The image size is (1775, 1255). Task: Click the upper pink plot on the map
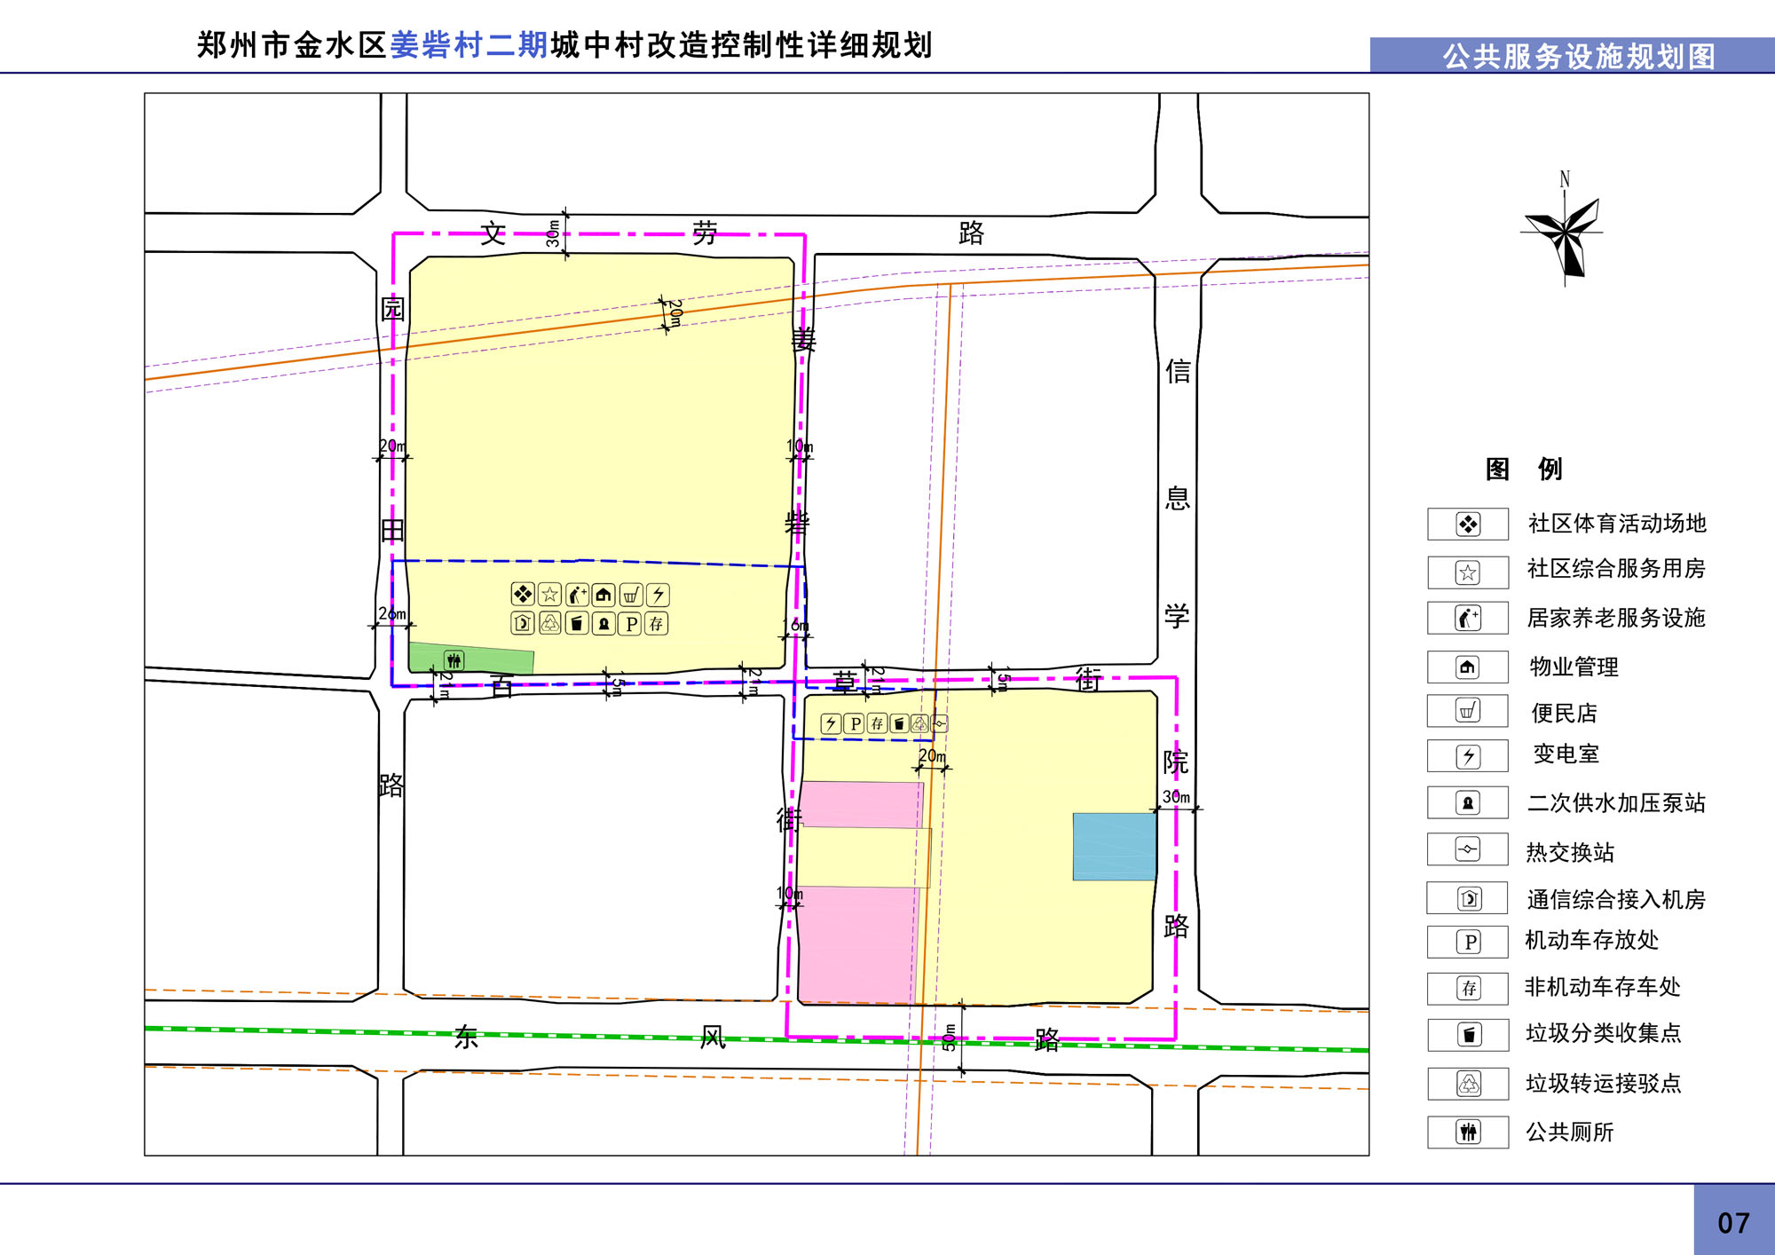pyautogui.click(x=861, y=804)
